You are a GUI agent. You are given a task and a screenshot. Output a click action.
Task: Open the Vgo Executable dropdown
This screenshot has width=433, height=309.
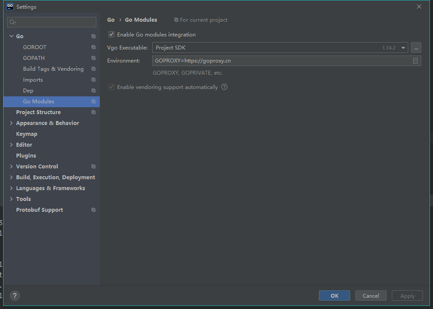click(x=403, y=48)
